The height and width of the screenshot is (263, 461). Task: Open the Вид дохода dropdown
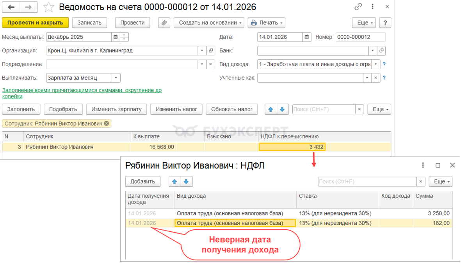point(376,64)
